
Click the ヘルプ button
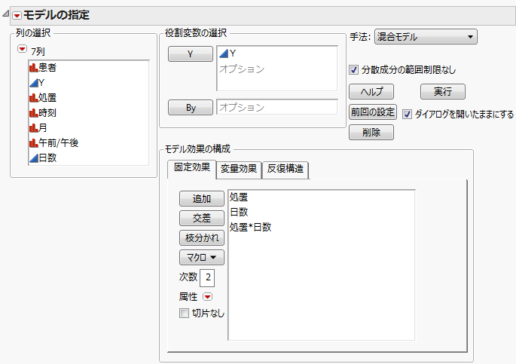click(371, 91)
